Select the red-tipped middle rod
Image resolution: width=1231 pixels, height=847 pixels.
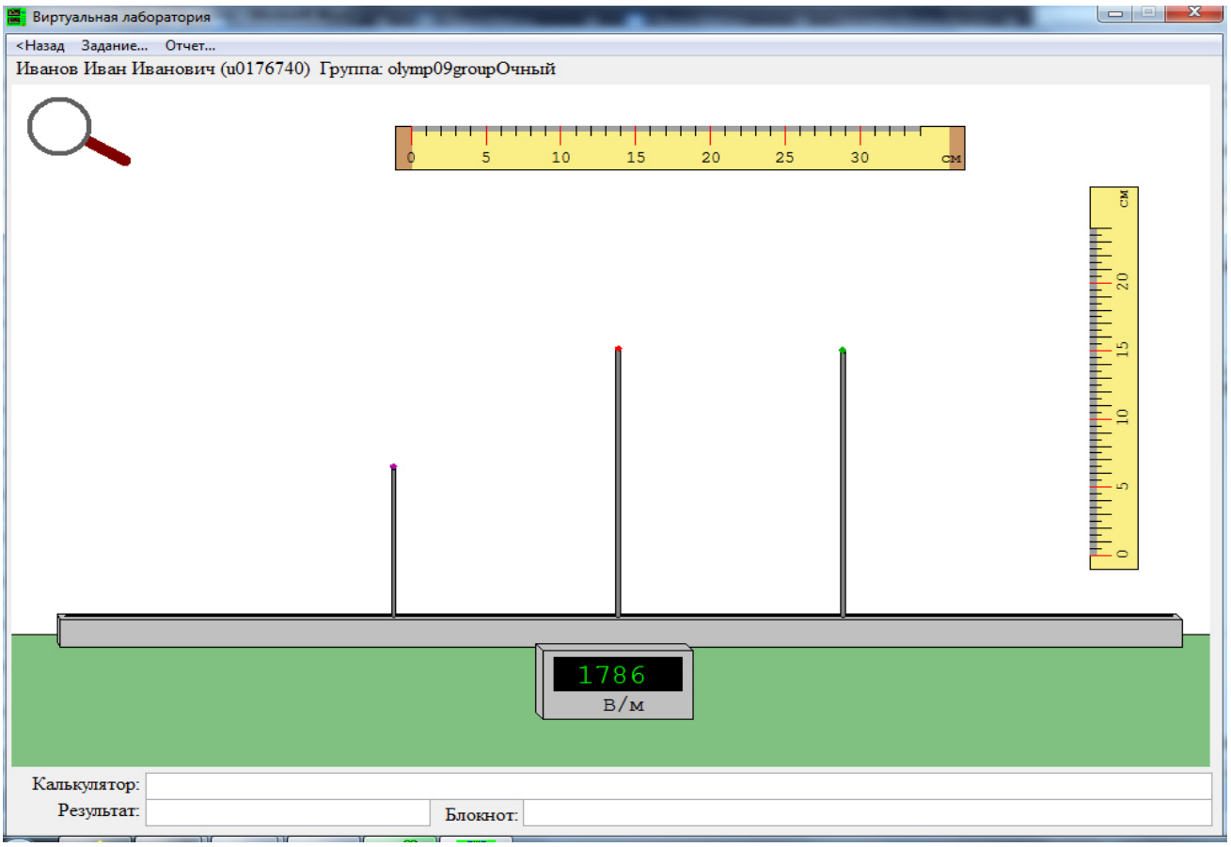coord(618,481)
